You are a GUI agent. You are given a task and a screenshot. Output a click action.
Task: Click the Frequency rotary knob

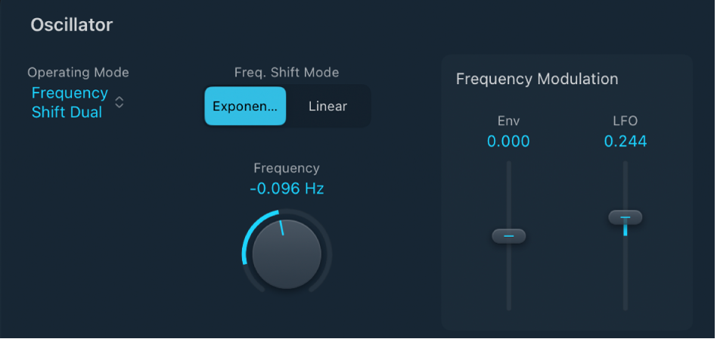[287, 254]
